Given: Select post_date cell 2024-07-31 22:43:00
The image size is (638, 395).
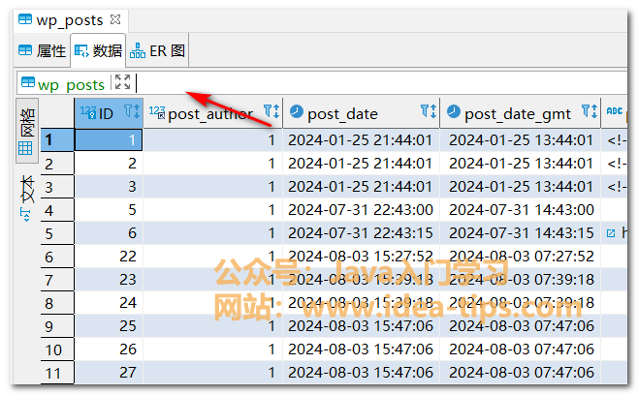Looking at the screenshot, I should coord(361,210).
